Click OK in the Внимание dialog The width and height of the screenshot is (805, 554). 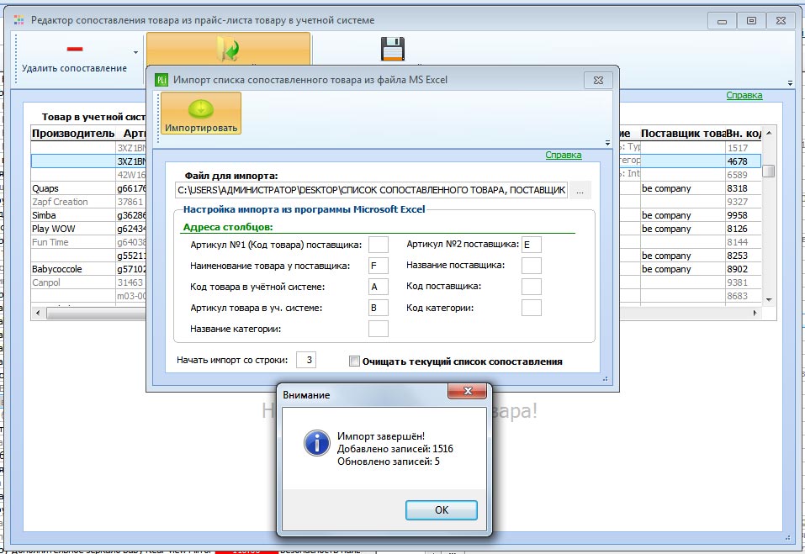click(x=442, y=510)
